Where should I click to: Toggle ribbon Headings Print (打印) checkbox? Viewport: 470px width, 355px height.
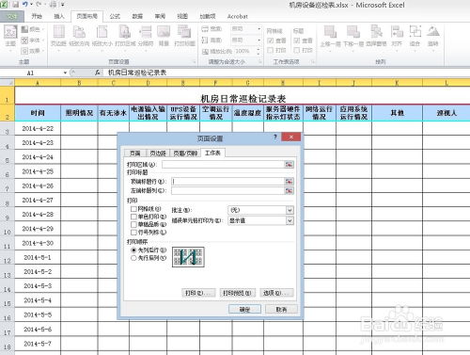tap(297, 50)
